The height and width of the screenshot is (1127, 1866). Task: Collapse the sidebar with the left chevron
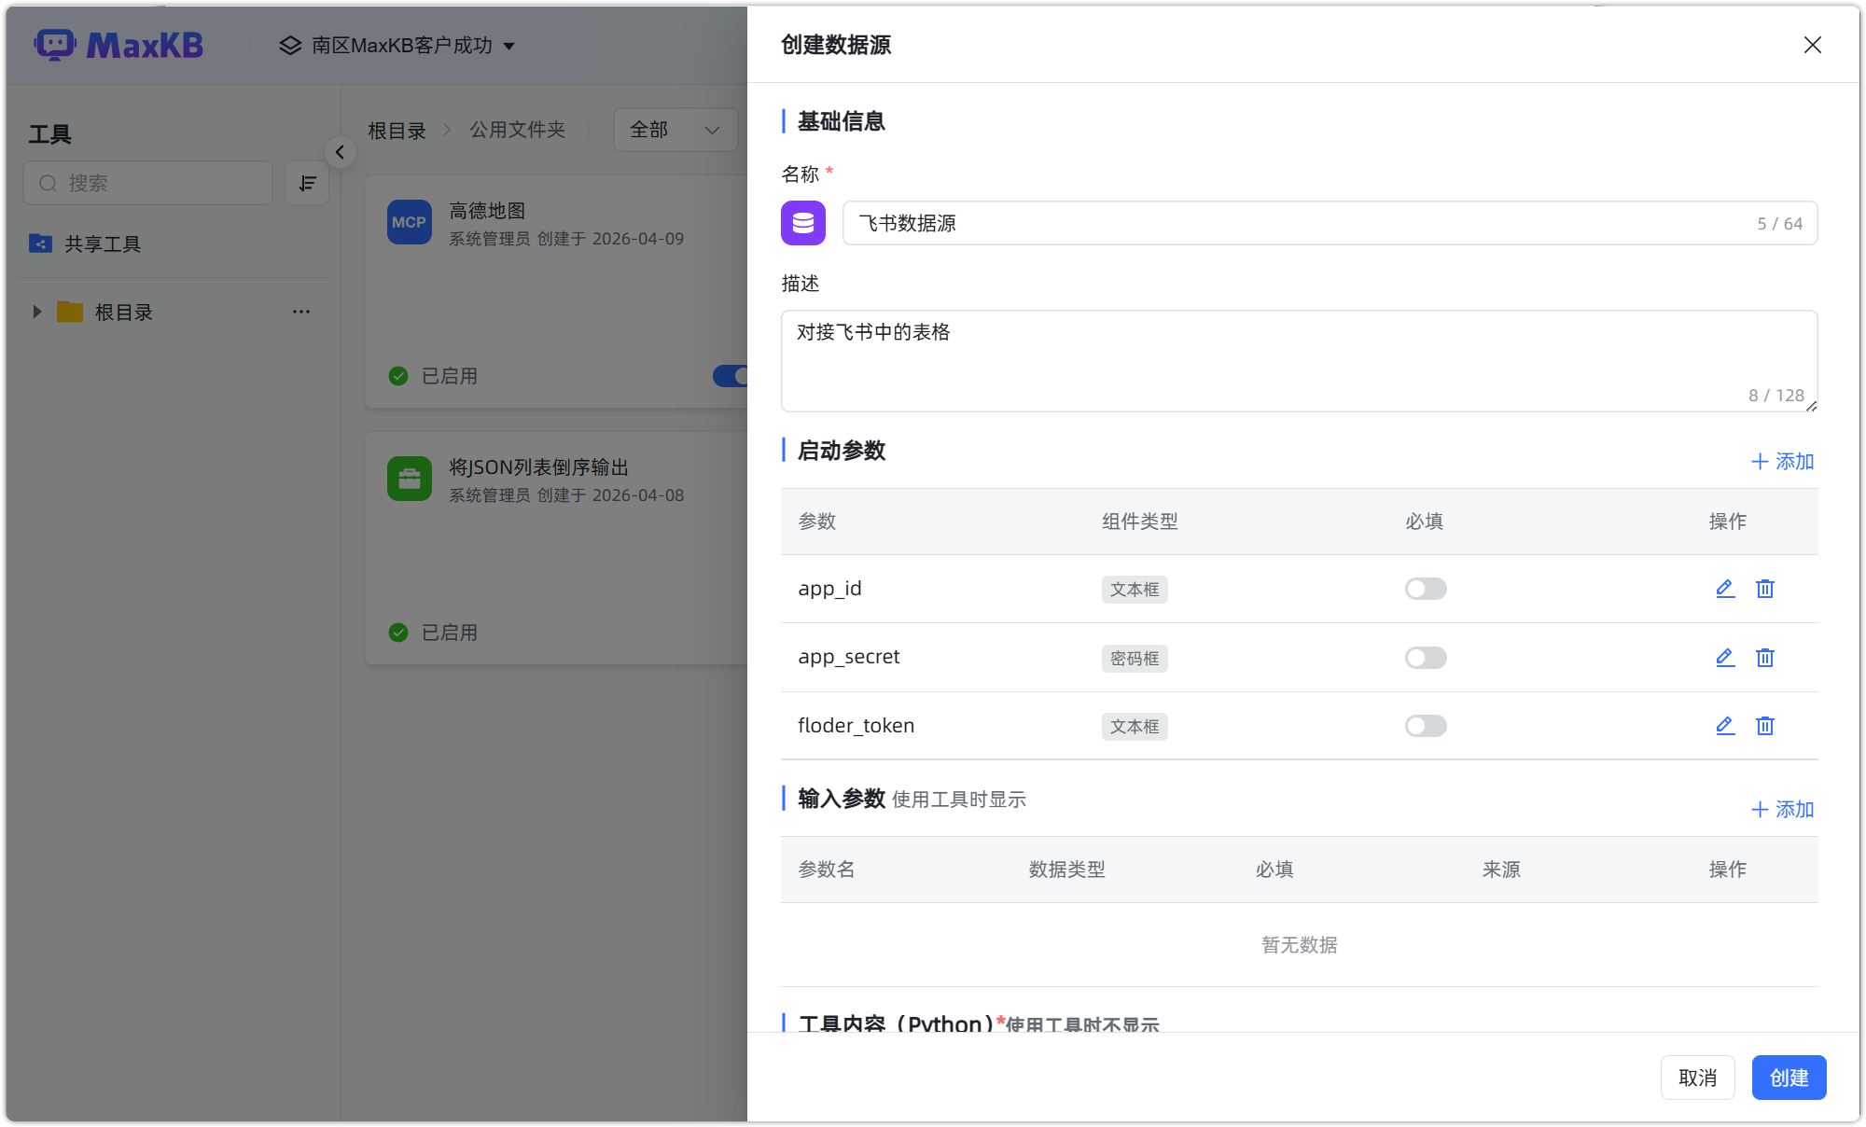(340, 152)
